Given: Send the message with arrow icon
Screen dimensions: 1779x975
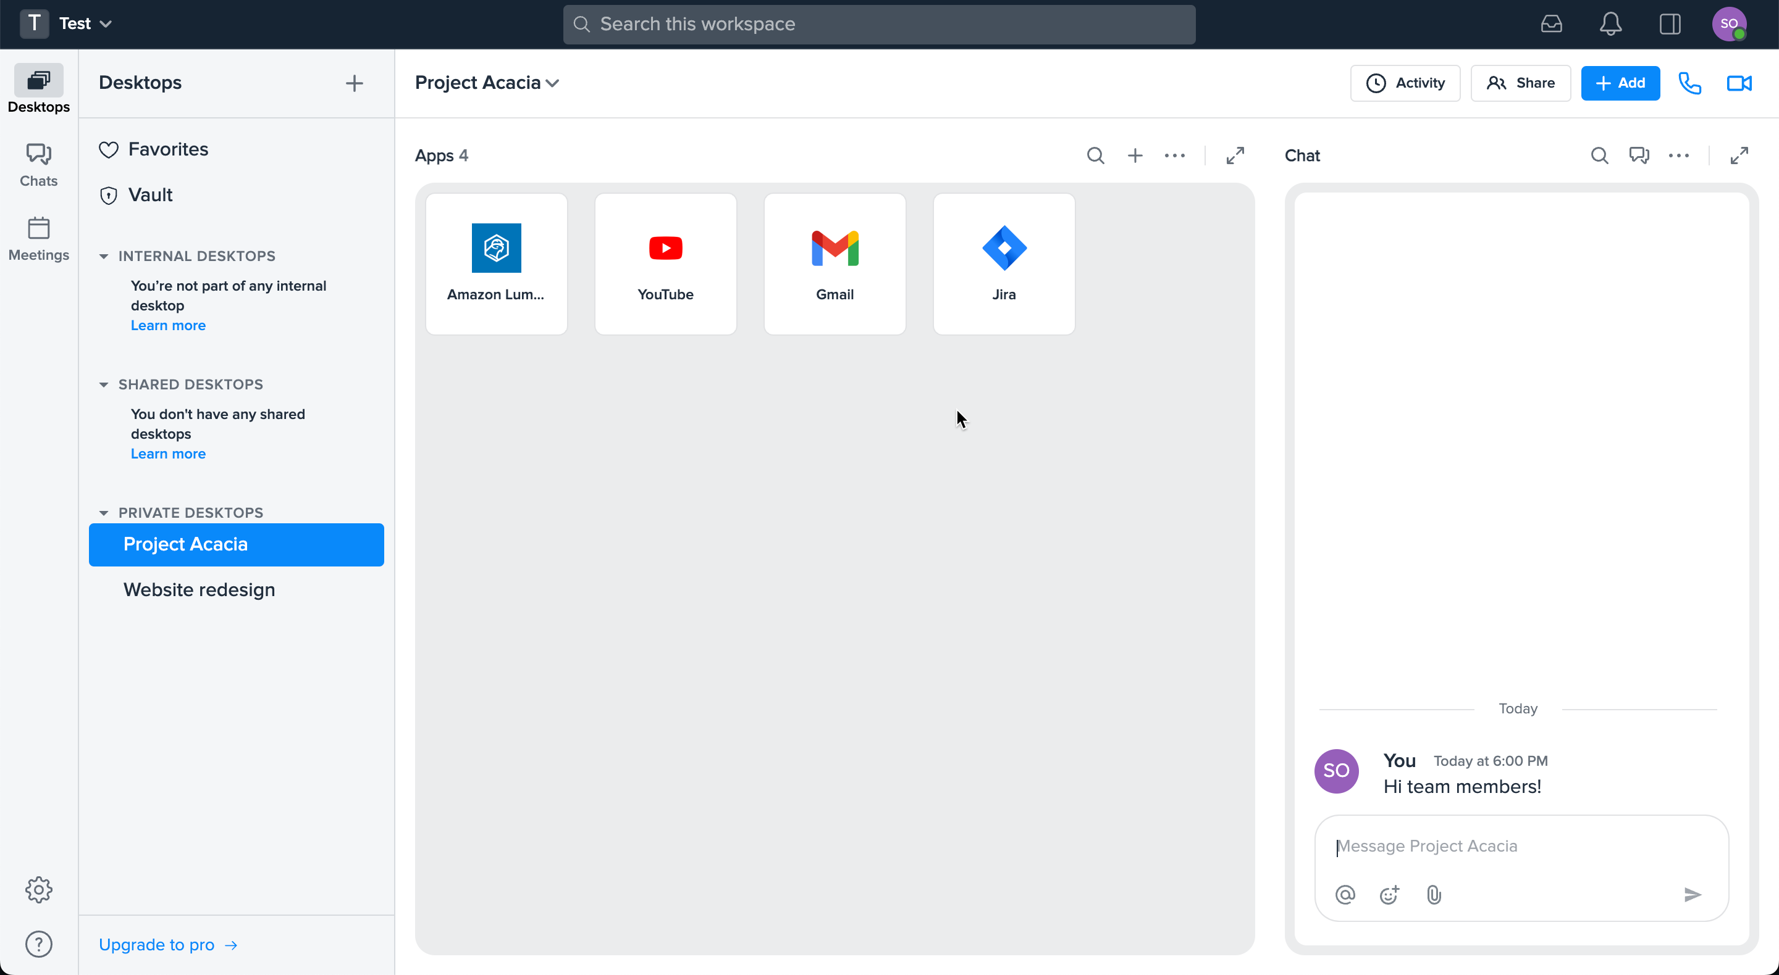Looking at the screenshot, I should (x=1692, y=895).
